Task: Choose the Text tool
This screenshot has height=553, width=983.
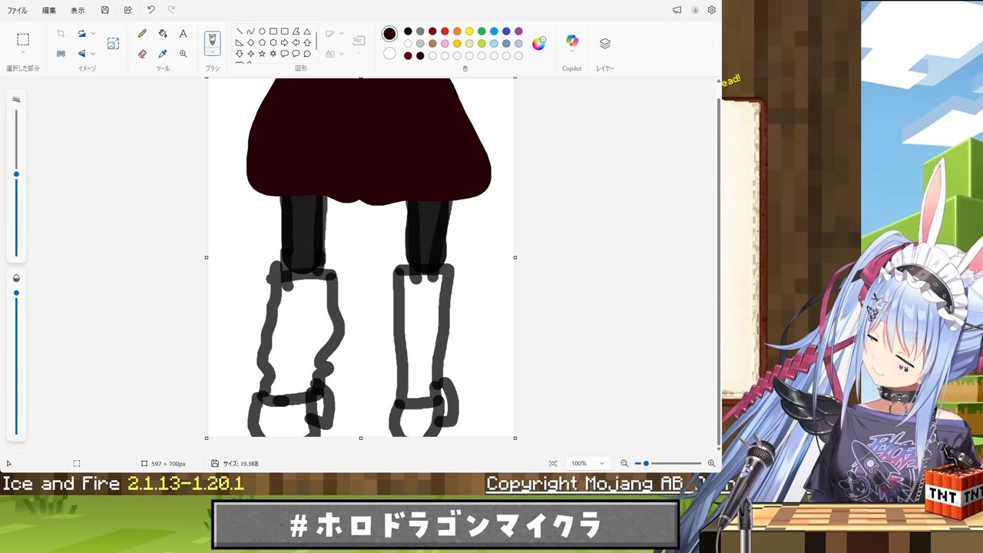Action: 183,34
